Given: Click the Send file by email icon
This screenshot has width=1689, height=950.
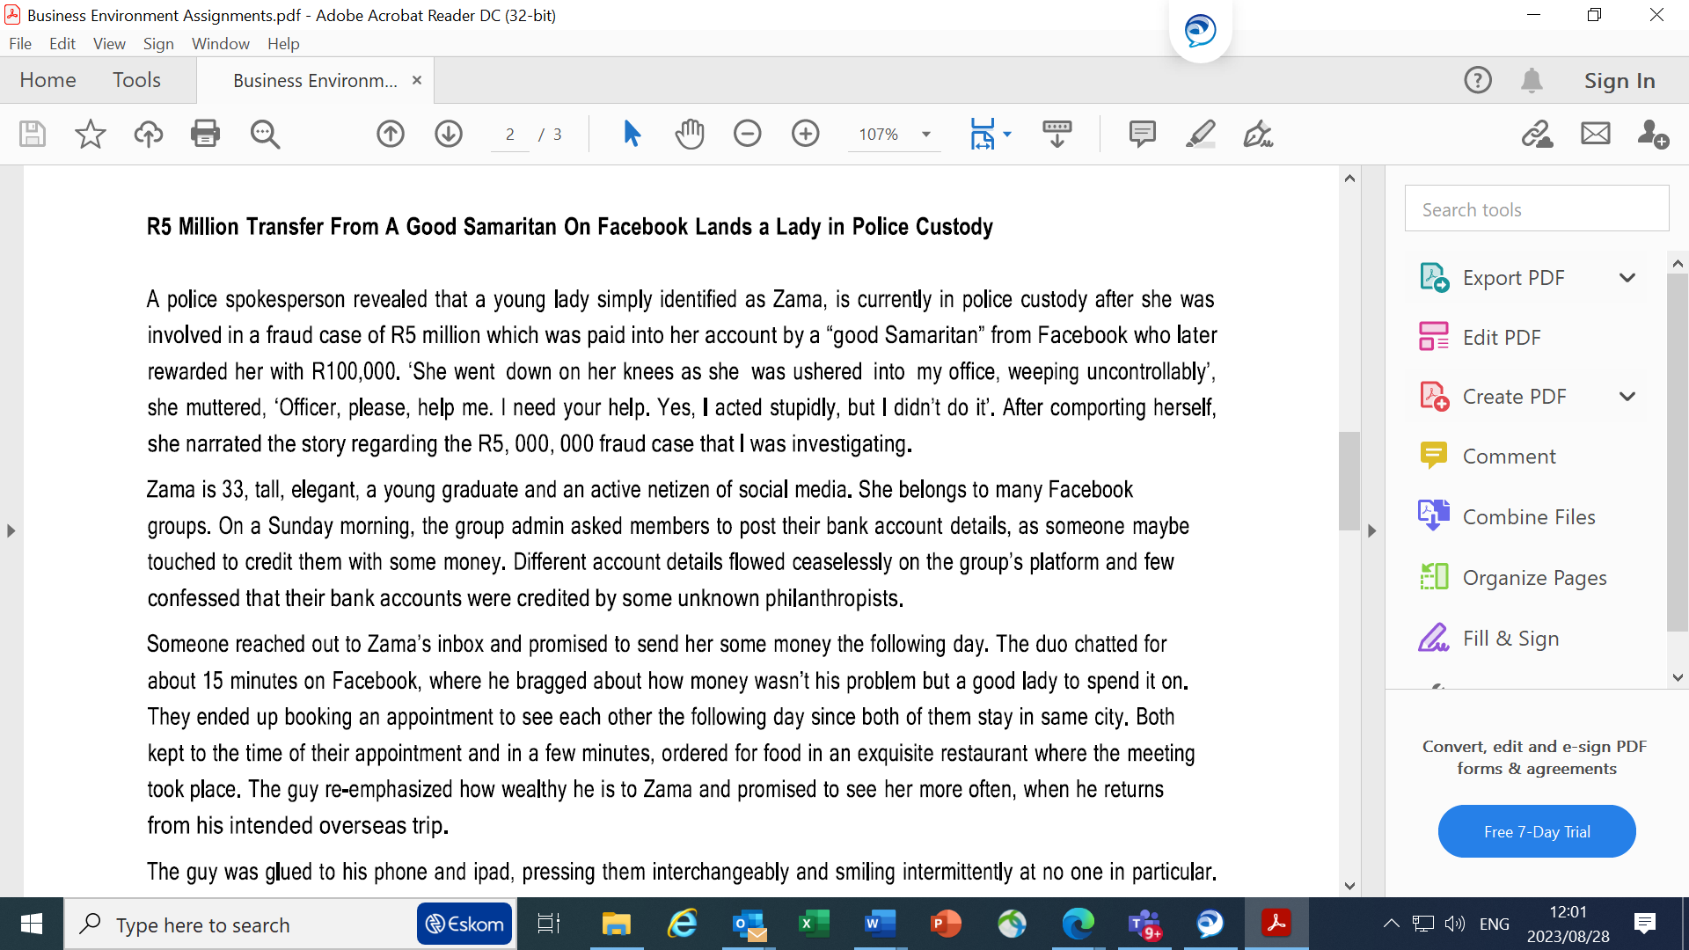Looking at the screenshot, I should click(x=1595, y=134).
